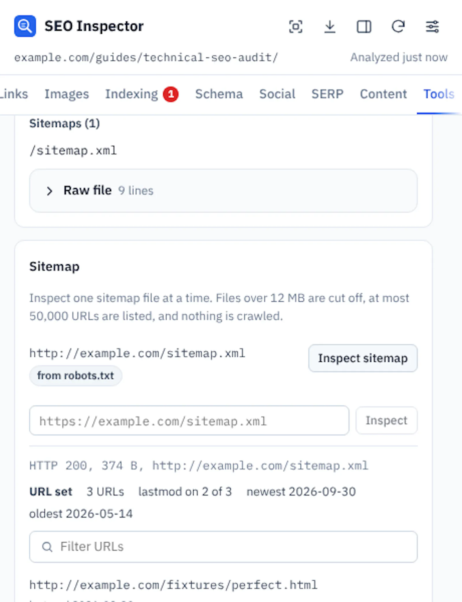The width and height of the screenshot is (462, 602).
Task: Click the /sitemap.xml path text
Action: click(73, 151)
